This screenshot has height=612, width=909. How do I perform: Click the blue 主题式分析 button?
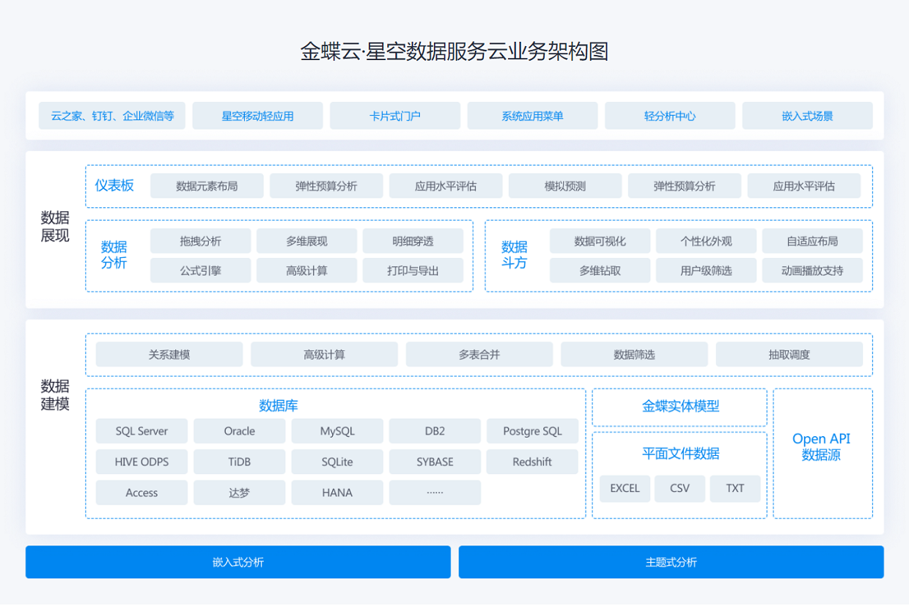(x=671, y=562)
